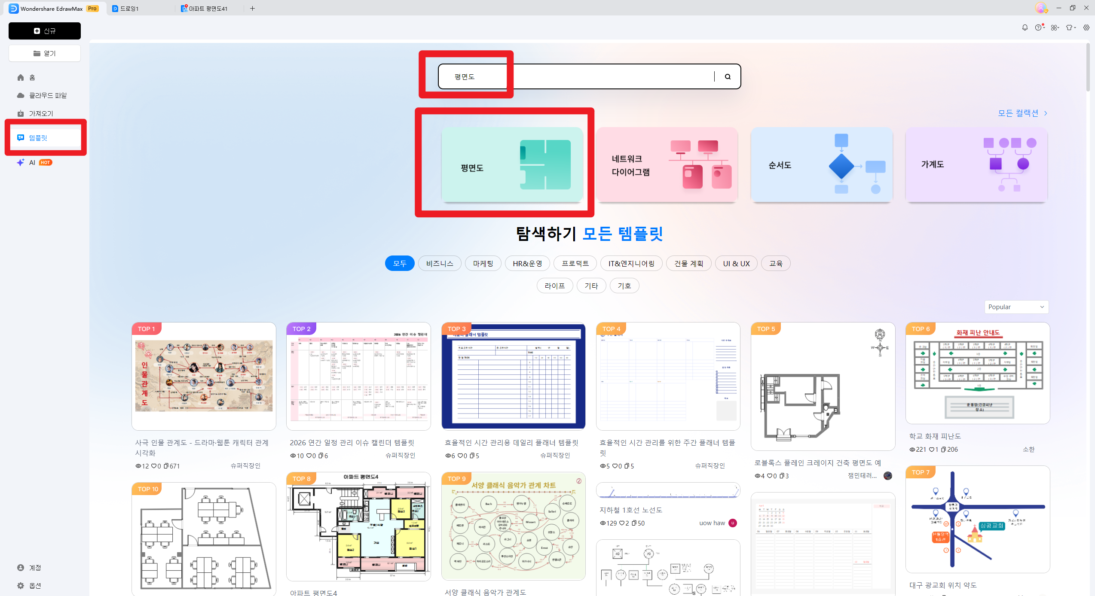Enable the IT&엔지니어링 filter chip
Screen dimensions: 1095x596
631,263
